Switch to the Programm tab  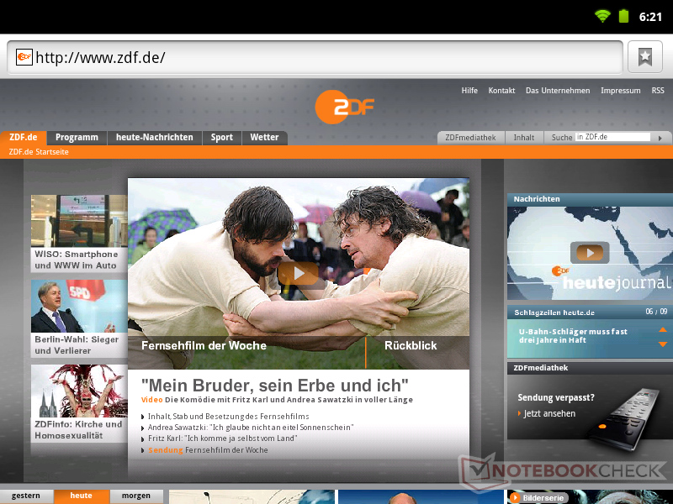click(77, 138)
